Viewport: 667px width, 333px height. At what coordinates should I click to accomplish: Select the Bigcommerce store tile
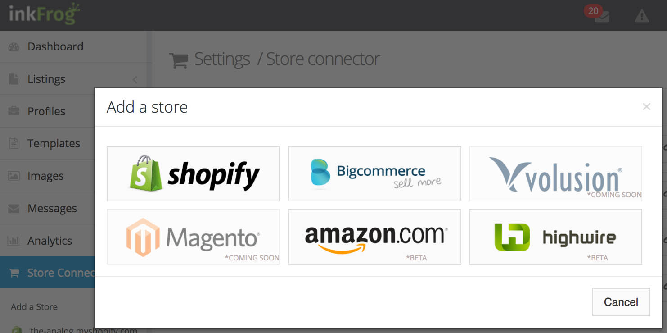coord(374,173)
